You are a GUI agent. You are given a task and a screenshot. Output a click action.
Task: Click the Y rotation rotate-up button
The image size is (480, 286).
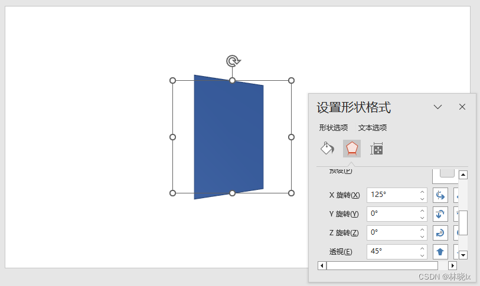coord(440,214)
